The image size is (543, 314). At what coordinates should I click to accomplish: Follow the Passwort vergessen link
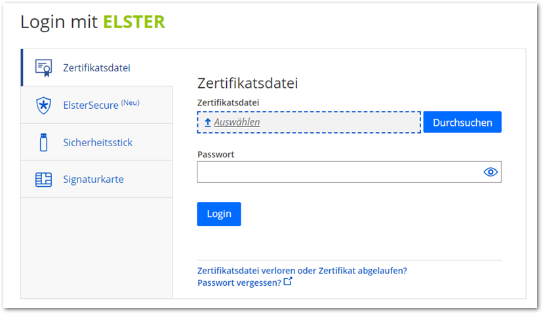tap(239, 283)
